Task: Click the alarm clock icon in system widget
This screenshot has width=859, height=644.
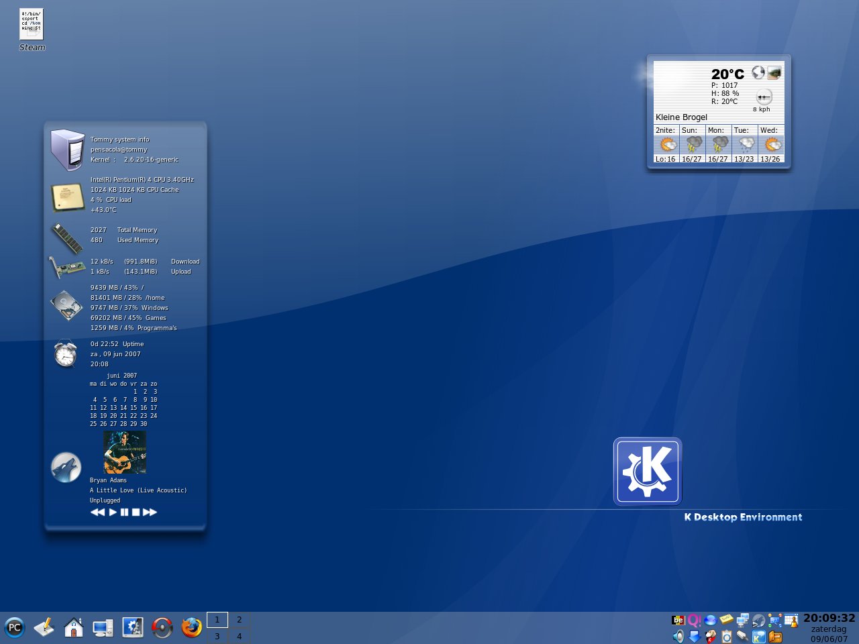Action: click(x=65, y=354)
